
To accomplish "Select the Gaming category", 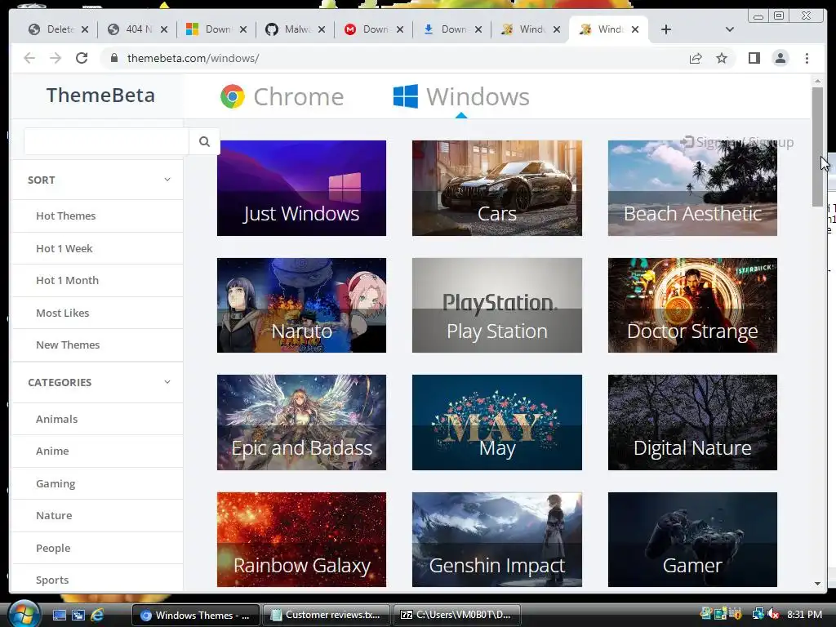I will tap(56, 483).
